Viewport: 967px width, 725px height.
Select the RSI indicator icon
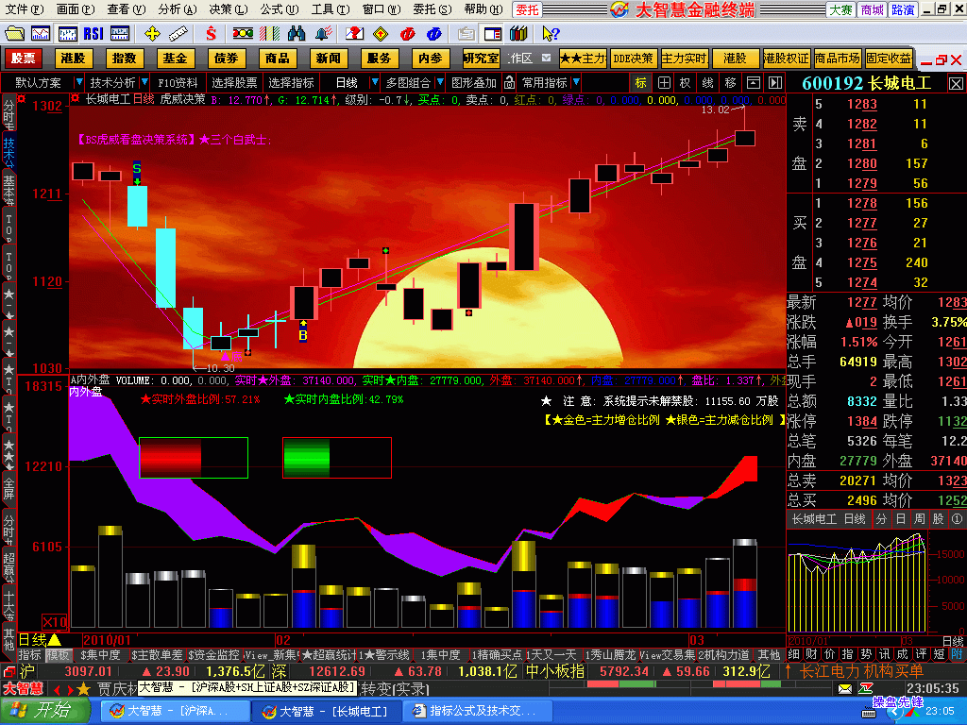coord(93,33)
